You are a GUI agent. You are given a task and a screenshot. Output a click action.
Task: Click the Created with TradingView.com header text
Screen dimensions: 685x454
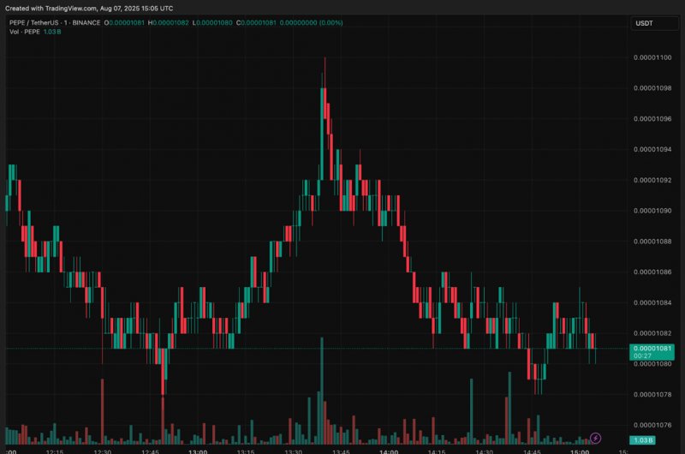89,9
